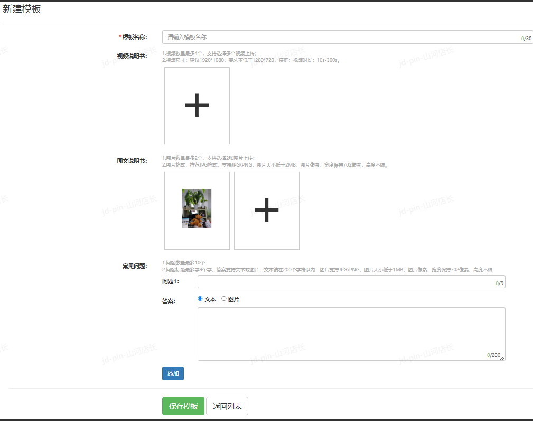
Task: Click the 0/30 character counter
Action: (526, 39)
